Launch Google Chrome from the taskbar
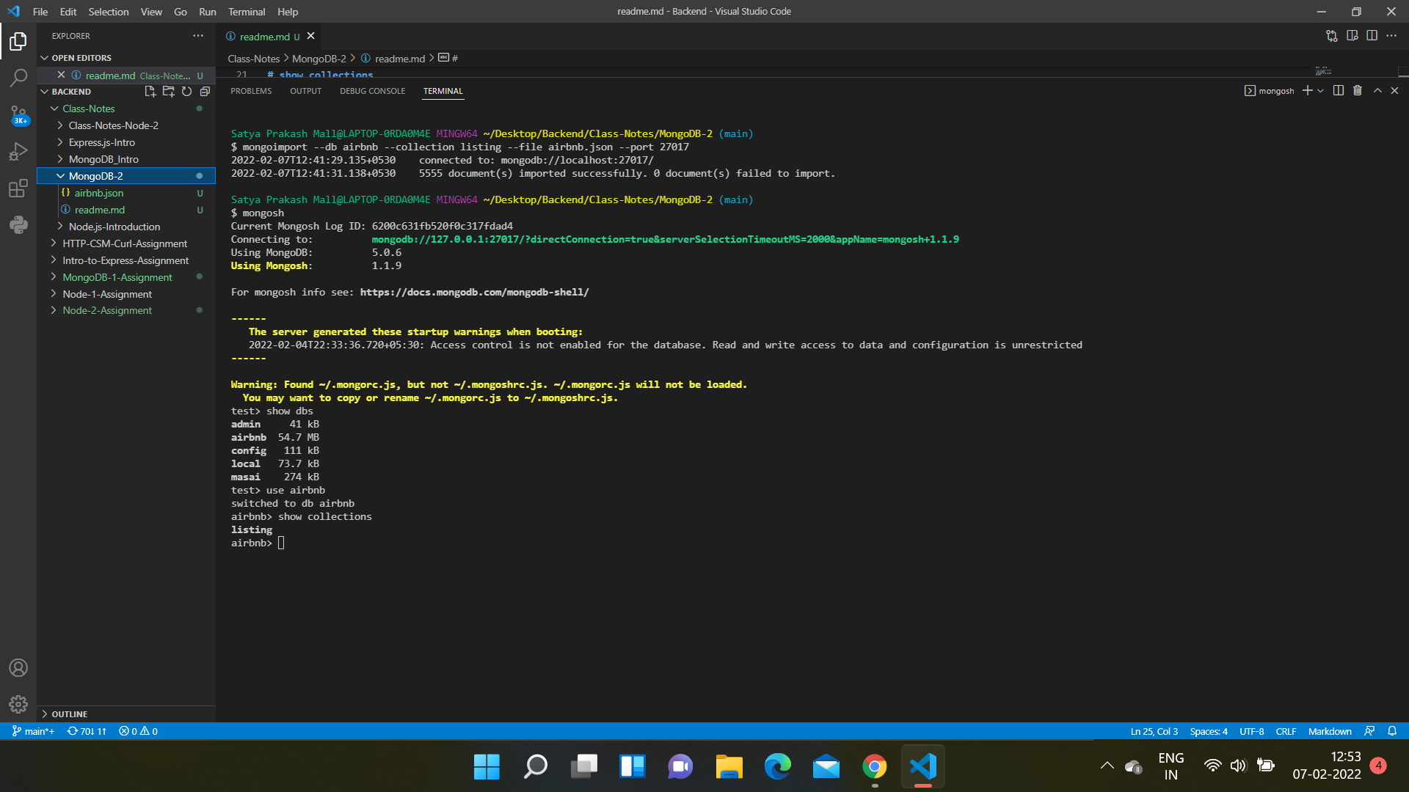Screen dimensions: 1409x792 click(x=874, y=766)
